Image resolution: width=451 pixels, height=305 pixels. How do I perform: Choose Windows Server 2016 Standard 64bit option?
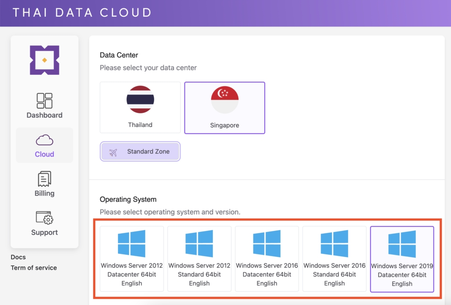coord(334,259)
